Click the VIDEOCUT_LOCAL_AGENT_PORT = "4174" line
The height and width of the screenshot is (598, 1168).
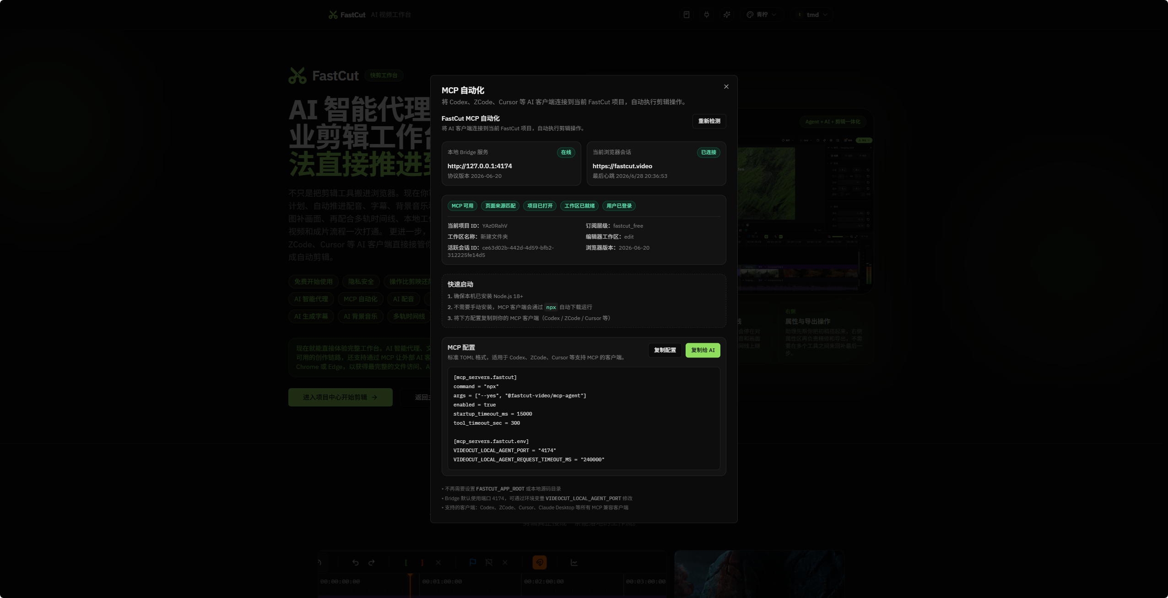click(x=504, y=451)
